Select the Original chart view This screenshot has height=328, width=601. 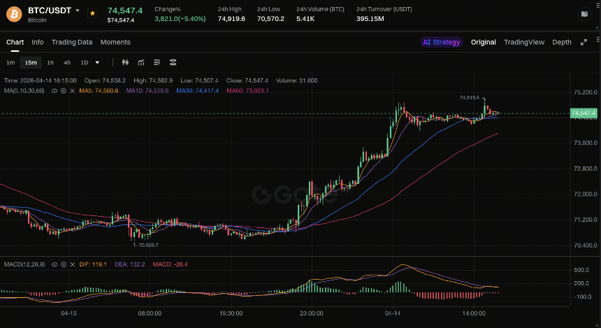pos(484,42)
